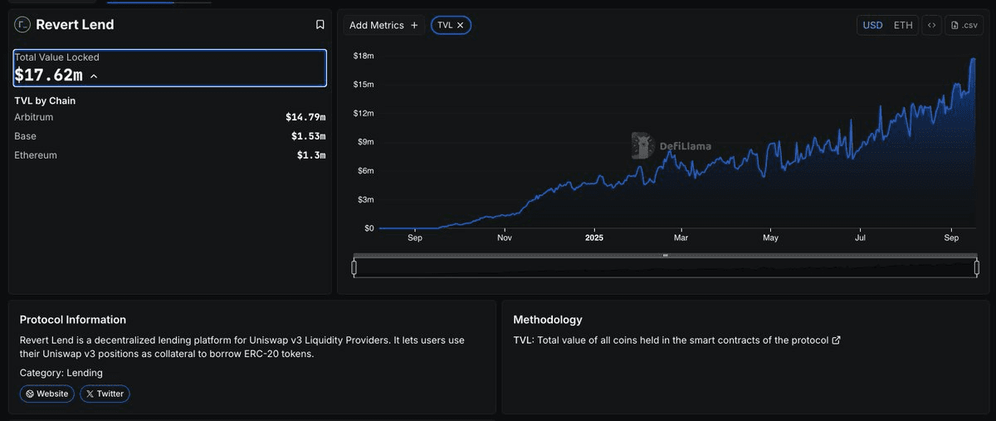
Task: Switch chart denomination to USD
Action: coord(872,26)
